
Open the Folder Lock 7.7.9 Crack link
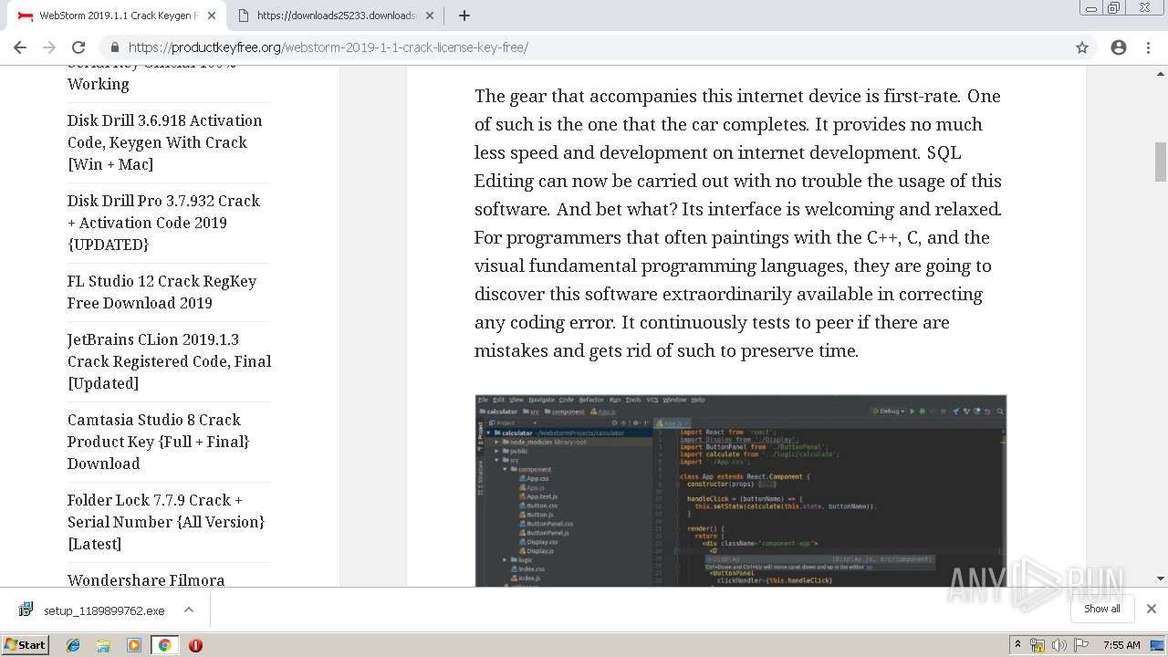click(x=166, y=522)
